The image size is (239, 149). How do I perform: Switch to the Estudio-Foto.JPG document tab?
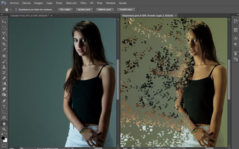29,15
